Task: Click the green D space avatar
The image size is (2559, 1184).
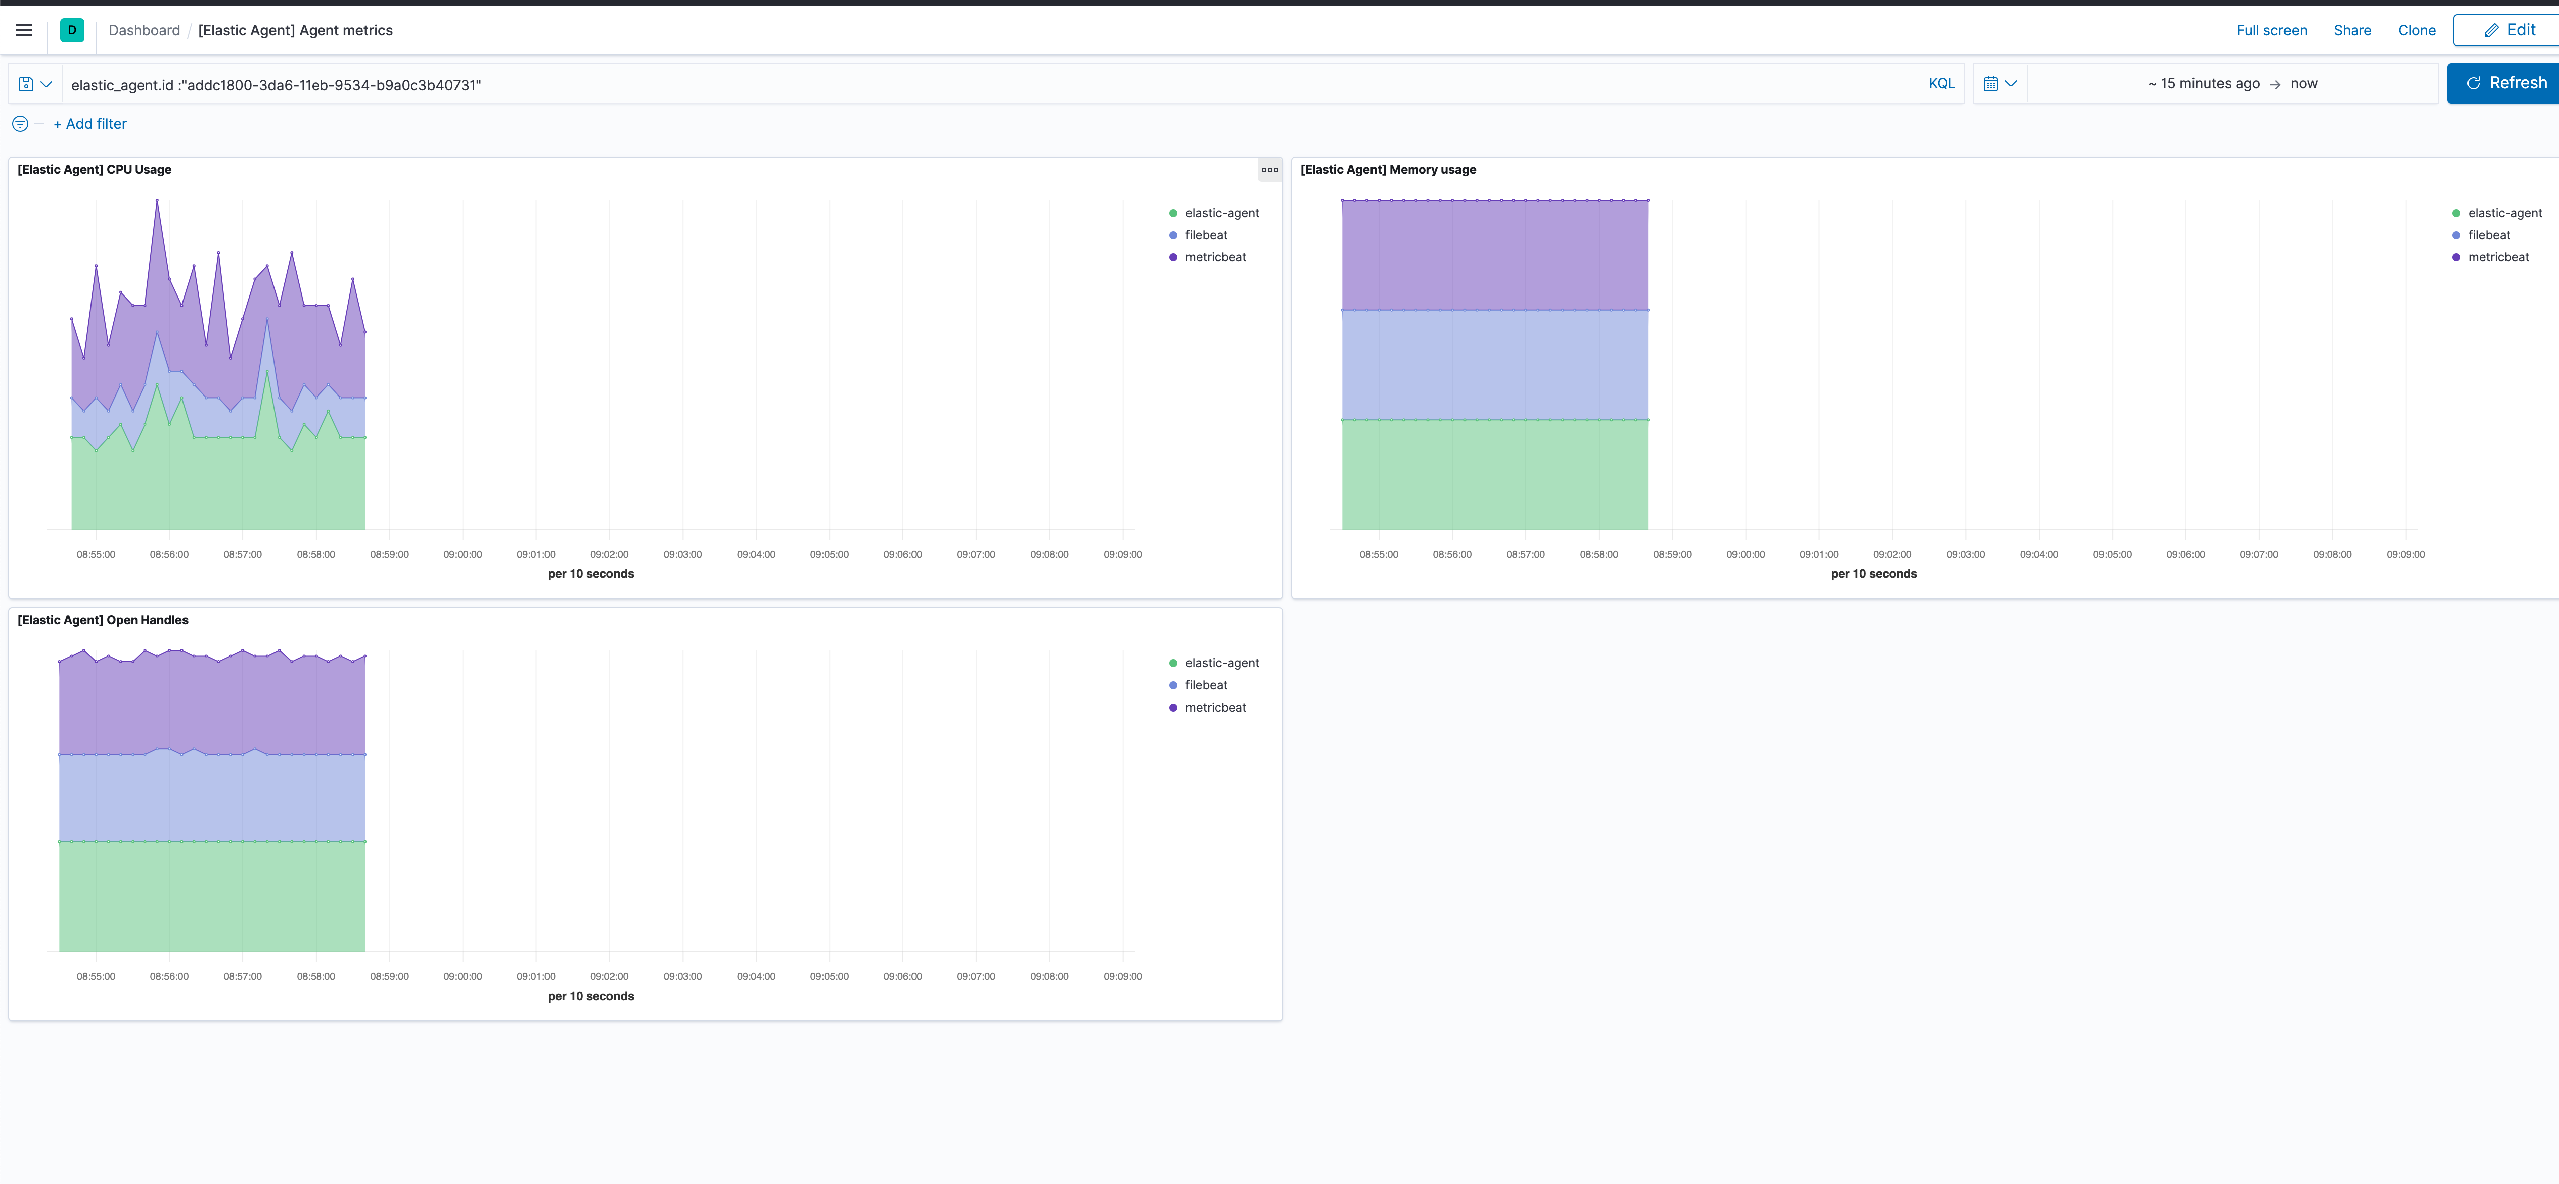Action: (71, 30)
